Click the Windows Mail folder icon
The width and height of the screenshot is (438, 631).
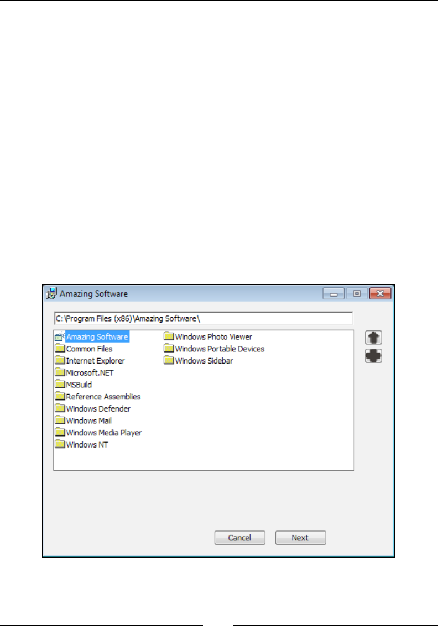pos(60,420)
